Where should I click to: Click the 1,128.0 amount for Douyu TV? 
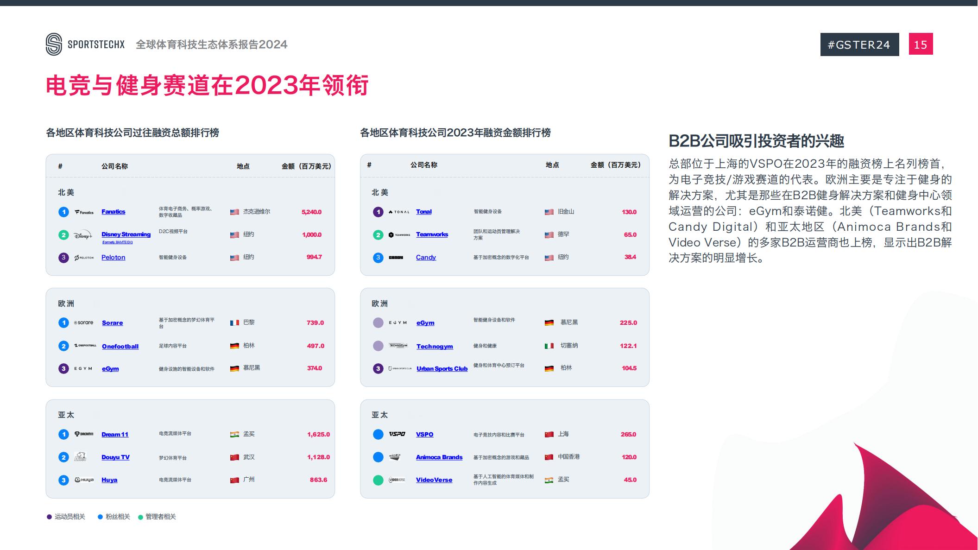point(318,457)
